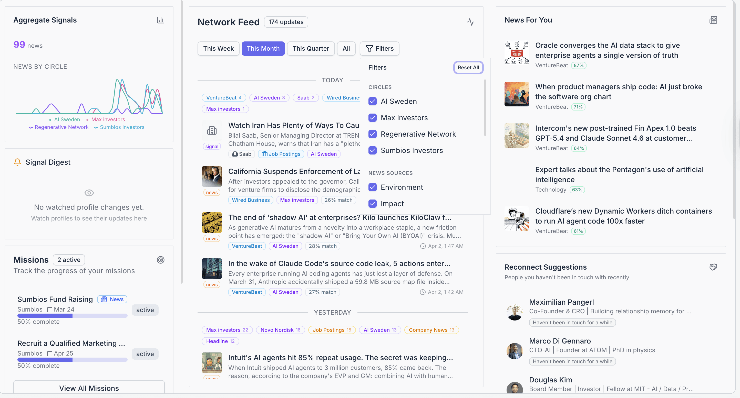Open the Oracle AI data stack thumbnail

[517, 53]
